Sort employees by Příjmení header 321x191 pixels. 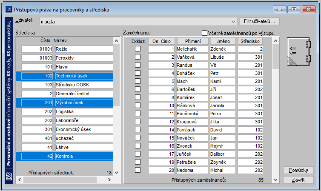pos(193,41)
